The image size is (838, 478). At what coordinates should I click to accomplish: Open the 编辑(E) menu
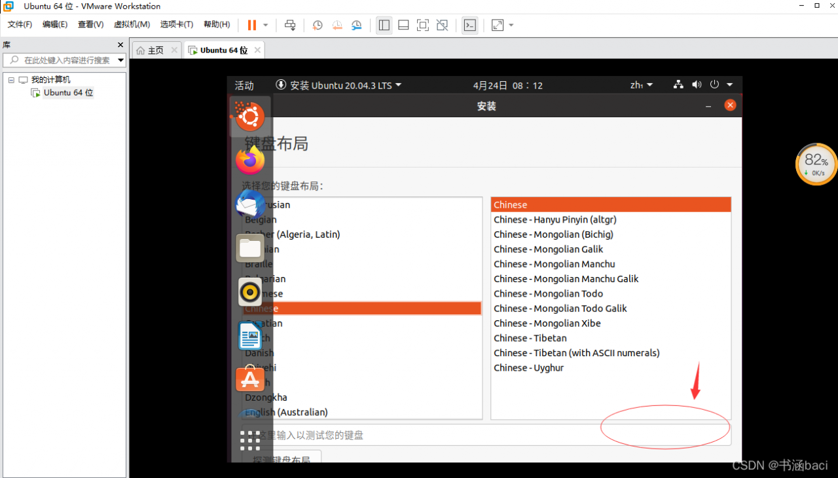coord(55,25)
